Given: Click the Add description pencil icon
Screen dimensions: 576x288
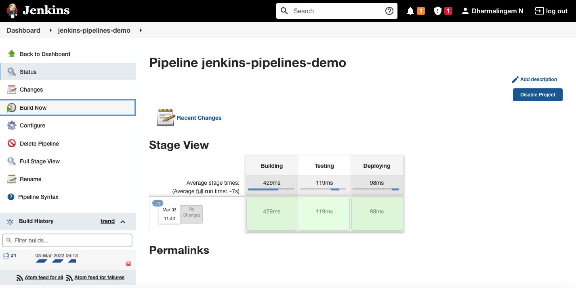Looking at the screenshot, I should 515,79.
